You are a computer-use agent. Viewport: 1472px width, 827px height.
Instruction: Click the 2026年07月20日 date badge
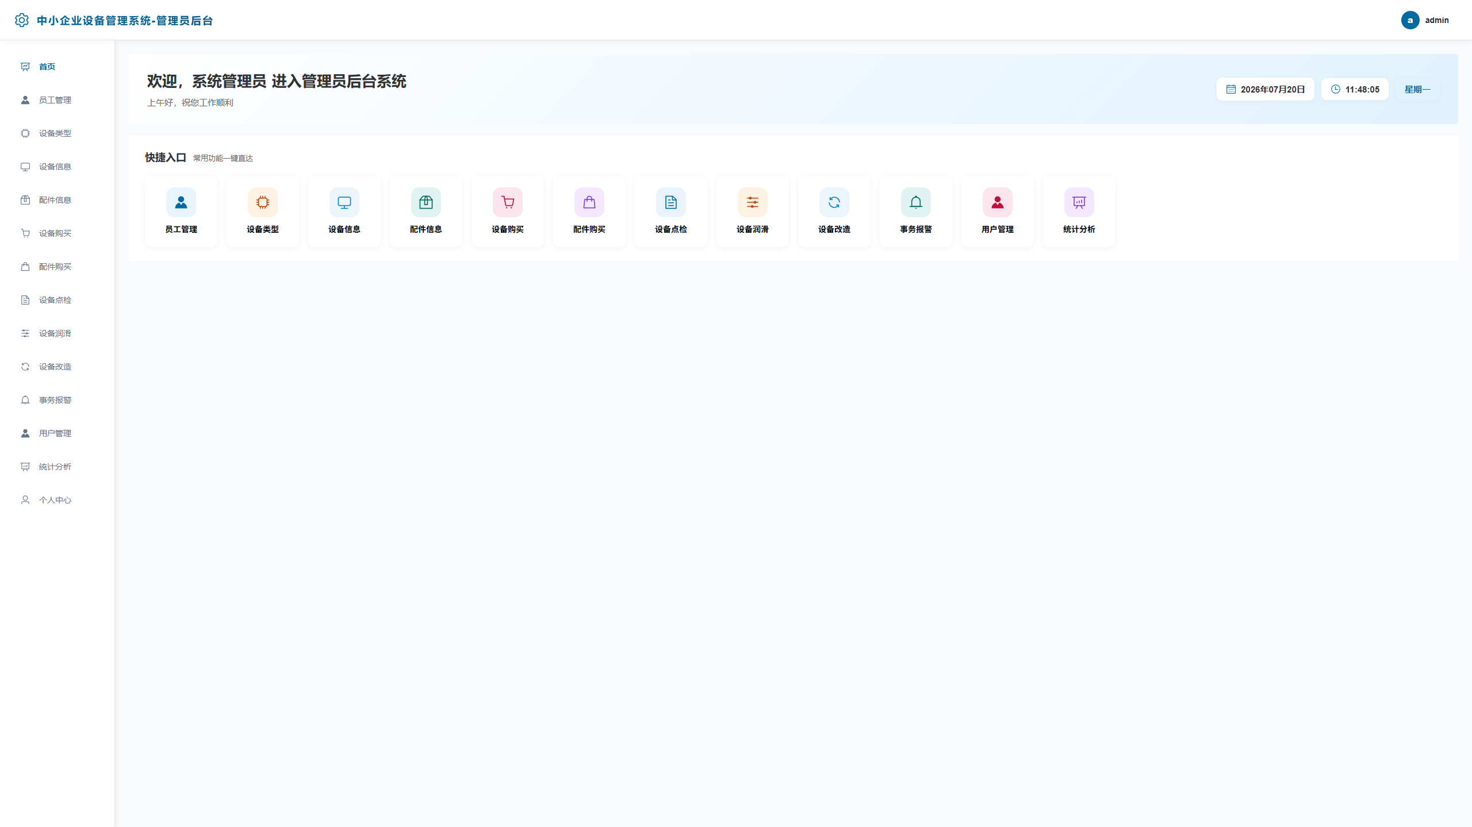pos(1265,89)
